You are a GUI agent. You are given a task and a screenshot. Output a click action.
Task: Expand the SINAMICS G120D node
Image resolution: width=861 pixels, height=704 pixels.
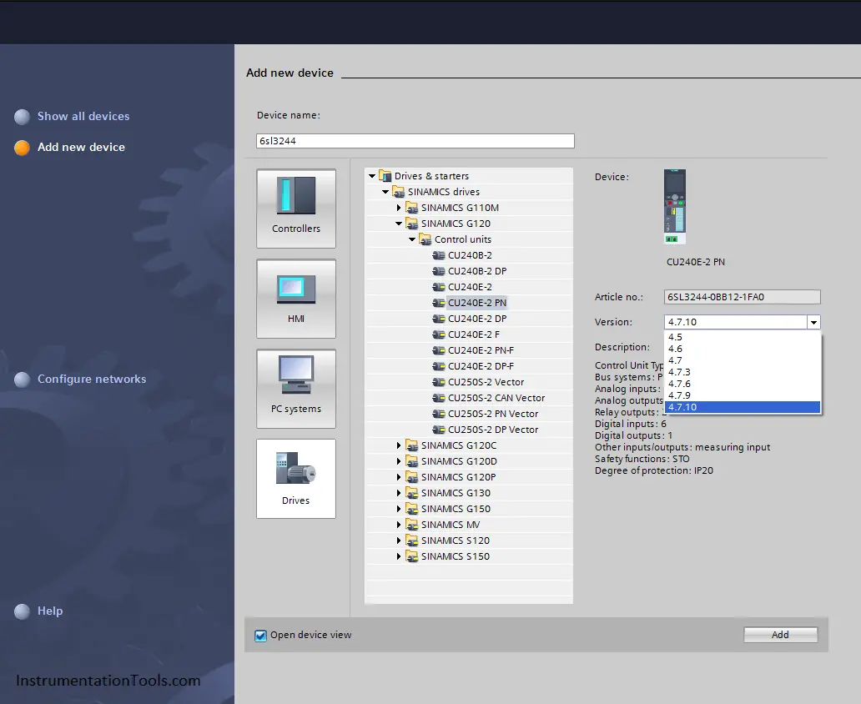[399, 461]
